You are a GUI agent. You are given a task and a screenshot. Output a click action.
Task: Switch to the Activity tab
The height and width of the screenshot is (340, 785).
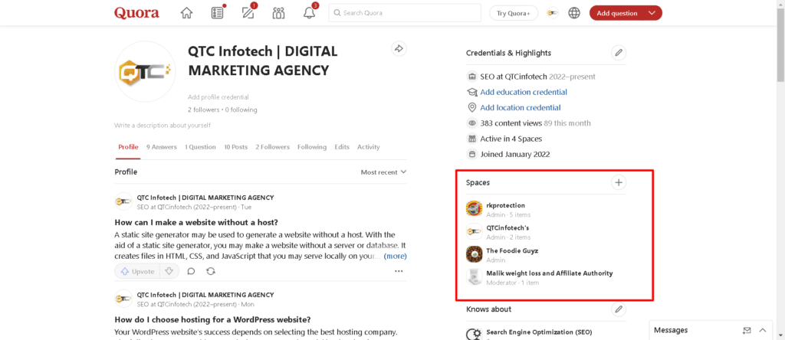(369, 147)
